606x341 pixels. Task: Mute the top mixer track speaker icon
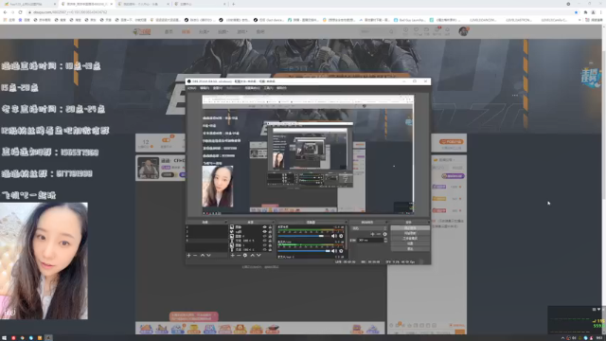tap(334, 236)
